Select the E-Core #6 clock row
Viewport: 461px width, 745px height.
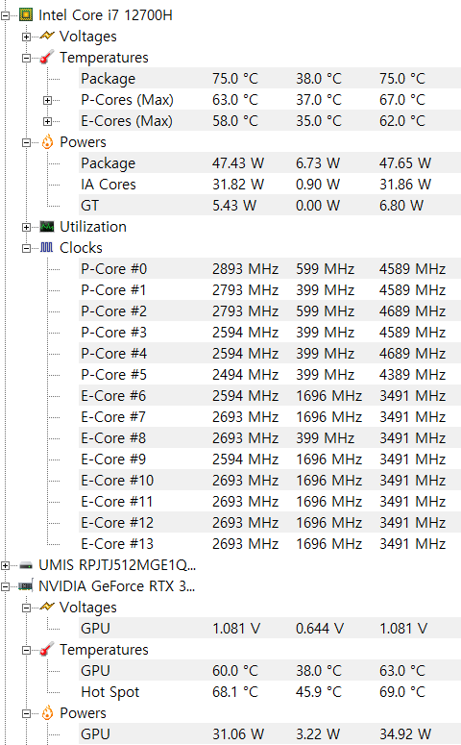pos(270,396)
